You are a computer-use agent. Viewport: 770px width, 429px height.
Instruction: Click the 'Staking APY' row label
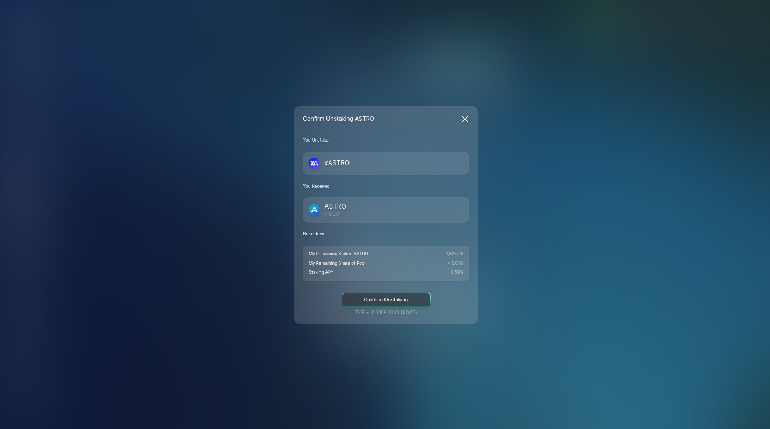(x=321, y=272)
